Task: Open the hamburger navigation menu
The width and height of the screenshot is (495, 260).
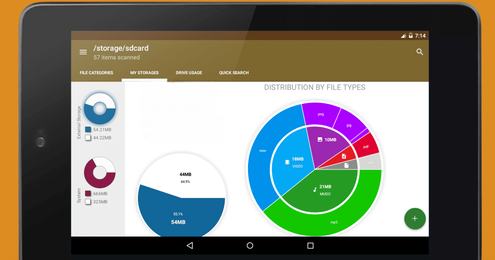Action: 83,52
